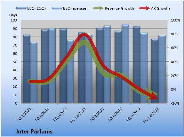Select the FQ 12/2012 DSO (average) bar

point(162,69)
